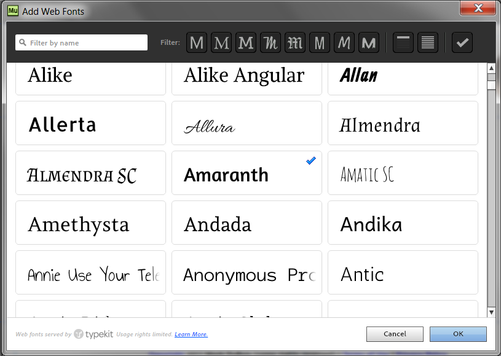
Task: Select the Alike font card
Action: point(91,79)
